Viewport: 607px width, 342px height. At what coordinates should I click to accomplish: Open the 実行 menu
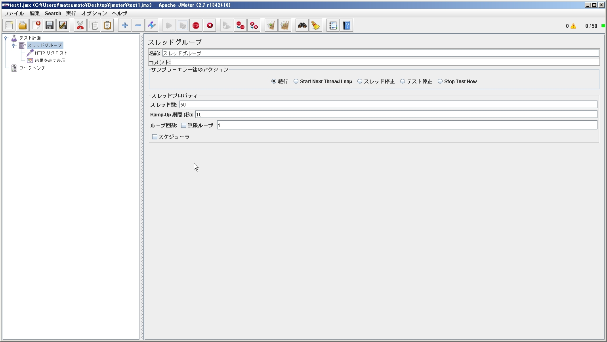pos(71,13)
